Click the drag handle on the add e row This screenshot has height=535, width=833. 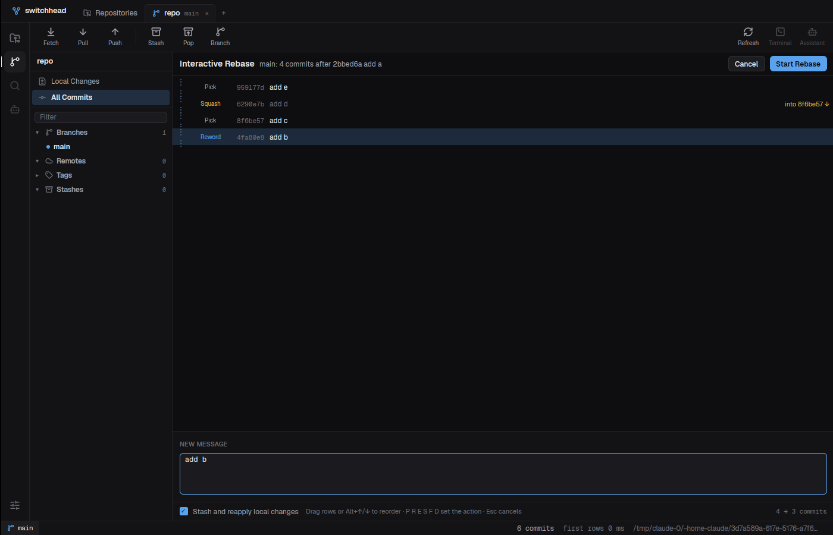point(181,87)
